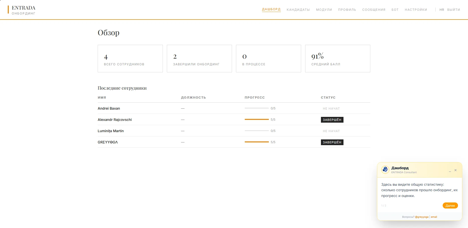Select the В процессе stat card
468x228 pixels.
(x=269, y=59)
